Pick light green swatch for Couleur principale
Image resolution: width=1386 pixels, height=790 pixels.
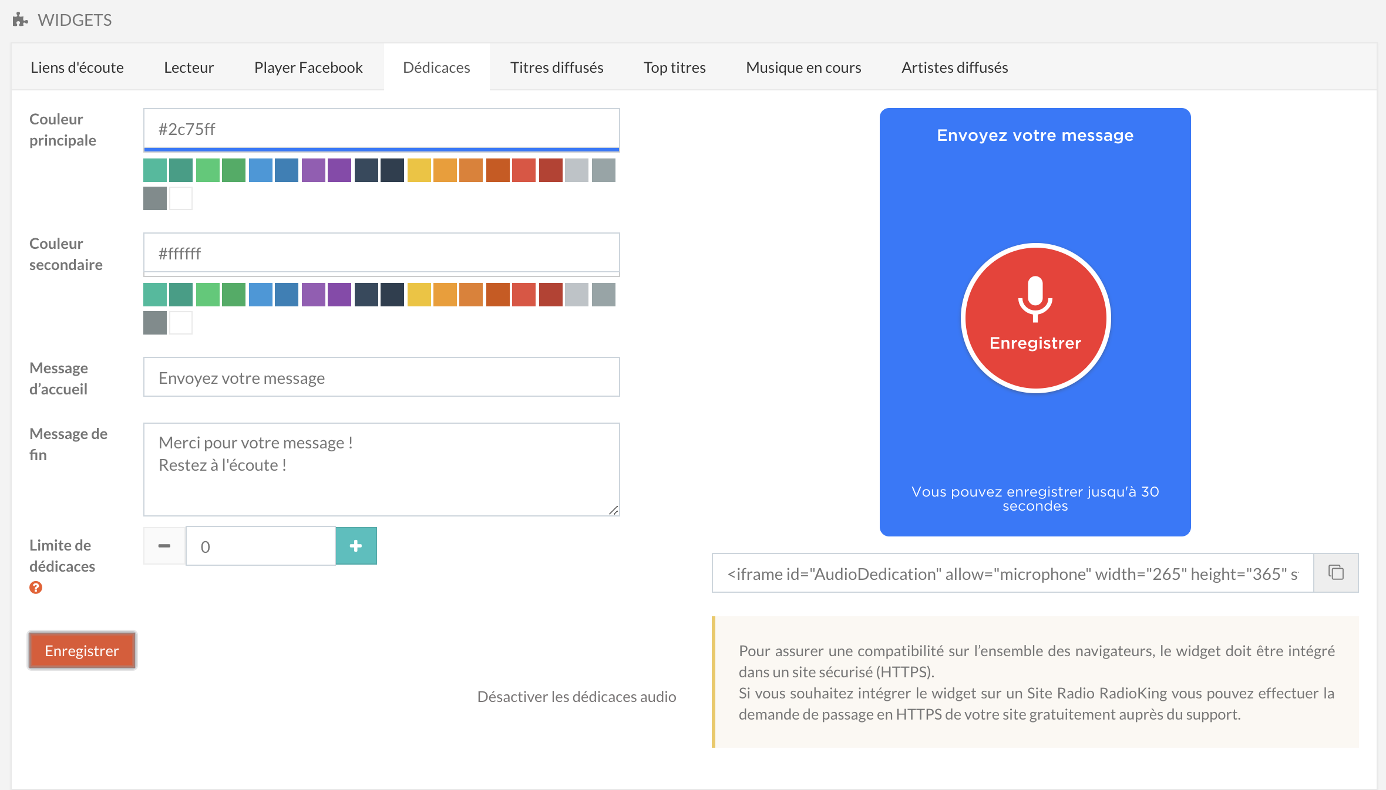tap(208, 170)
